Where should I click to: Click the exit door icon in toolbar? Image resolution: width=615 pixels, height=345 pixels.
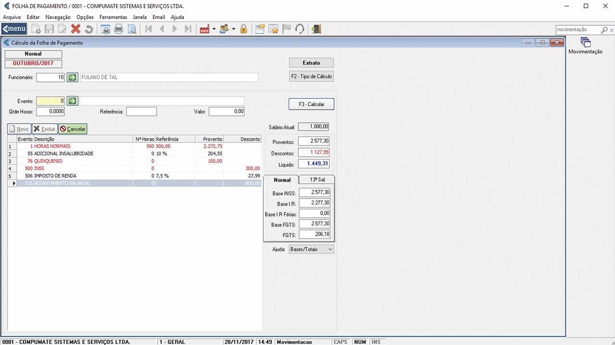316,29
